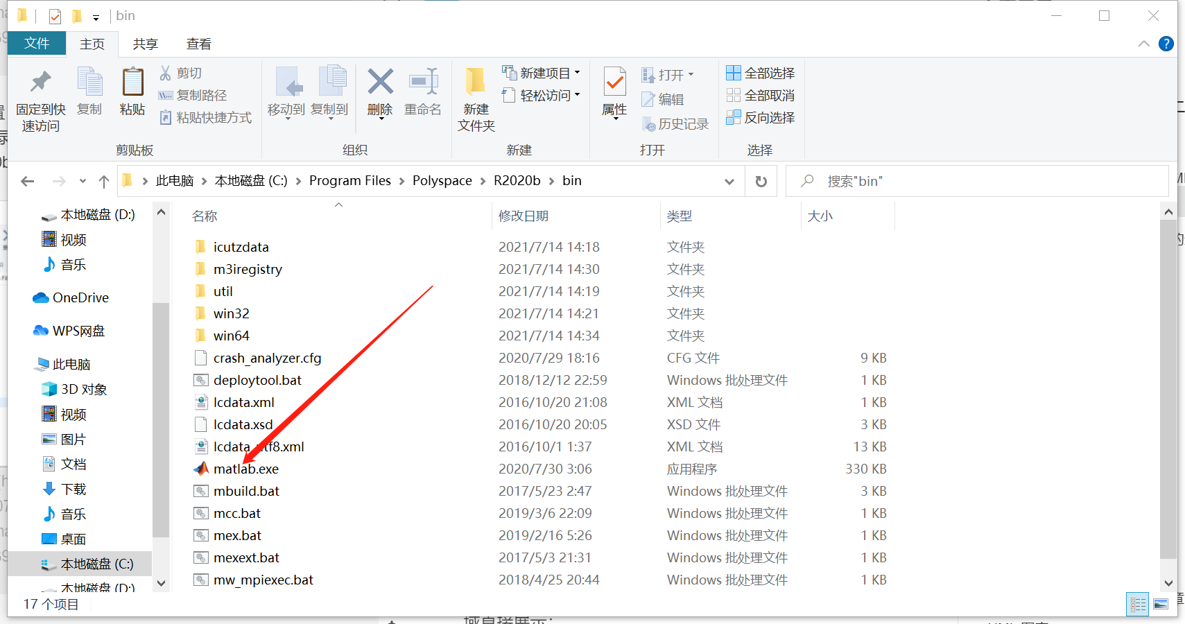Sort by Date modified (修改日期) header

point(524,216)
